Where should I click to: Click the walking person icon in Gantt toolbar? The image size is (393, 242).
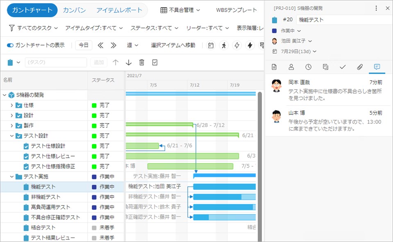[224, 45]
